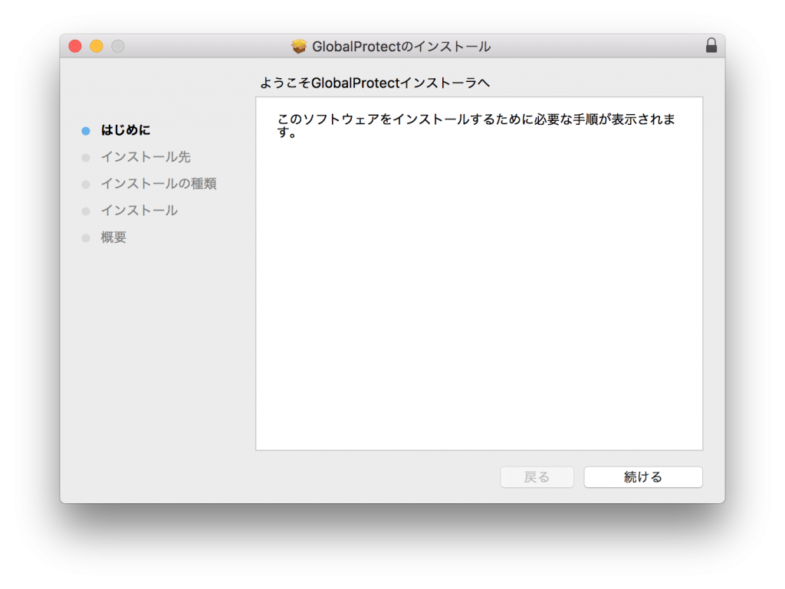
Task: Click the lock icon in title bar
Action: click(x=711, y=45)
